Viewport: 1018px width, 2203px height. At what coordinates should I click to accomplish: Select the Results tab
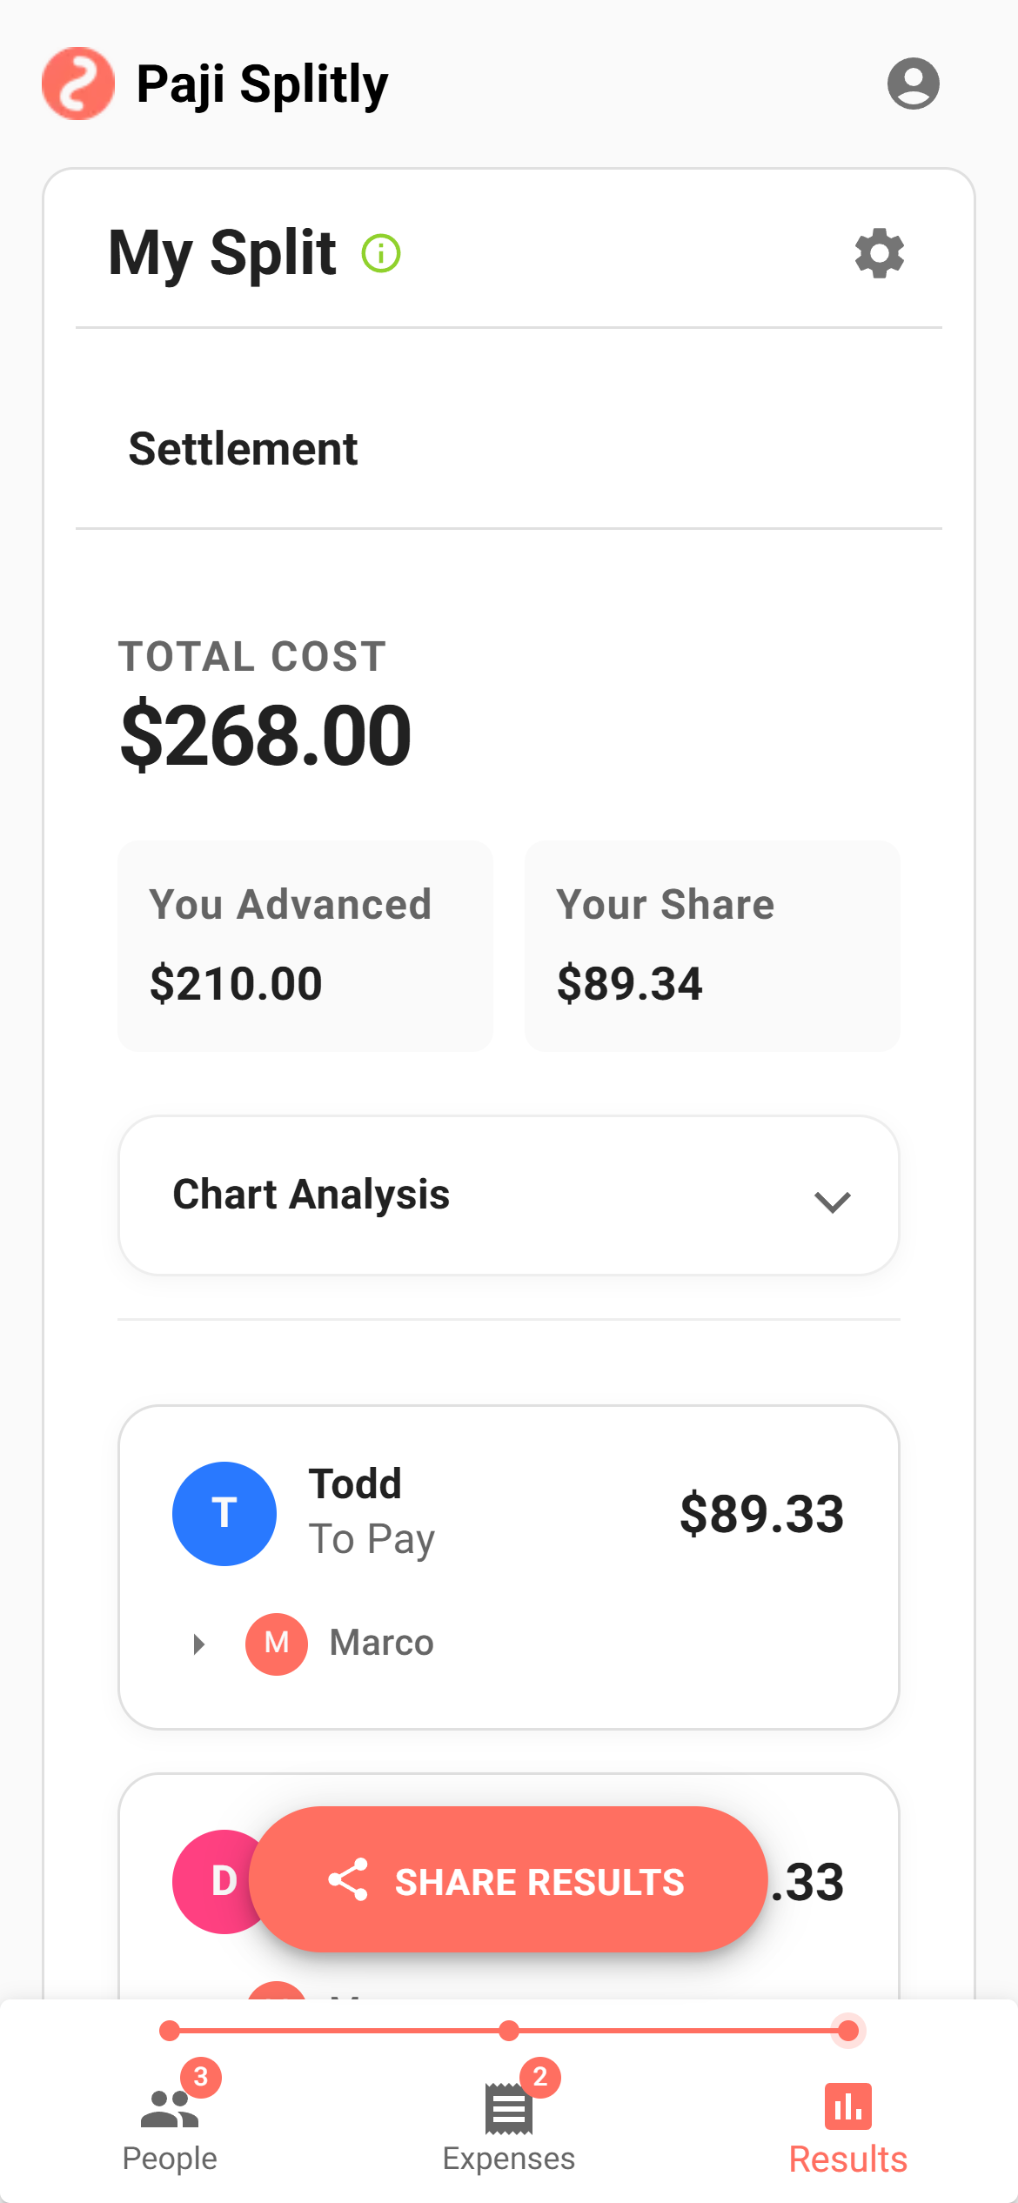click(x=847, y=2123)
